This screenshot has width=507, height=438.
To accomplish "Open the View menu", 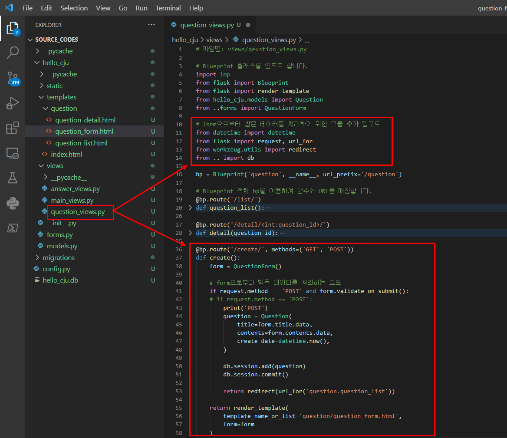I will tap(103, 8).
